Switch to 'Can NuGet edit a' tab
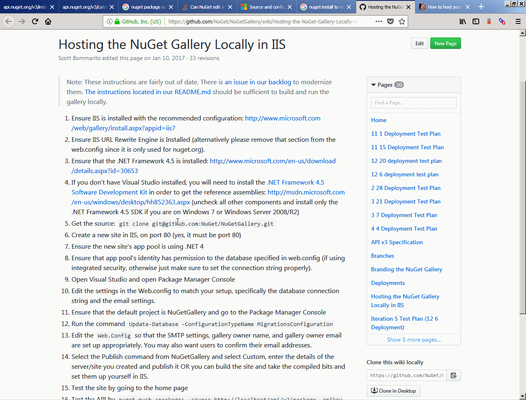The width and height of the screenshot is (526, 400). click(x=208, y=7)
